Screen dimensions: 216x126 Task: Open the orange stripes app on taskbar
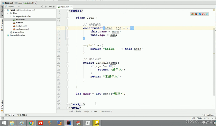click(x=50, y=123)
